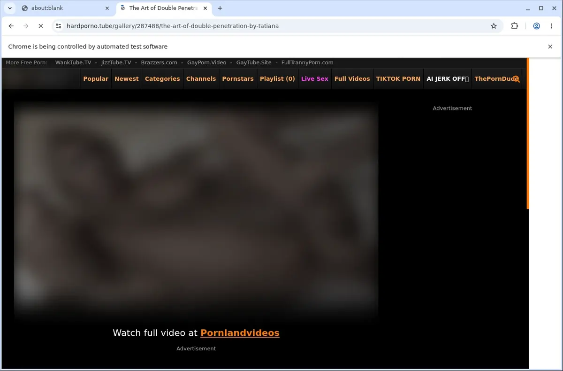Open the Full Videos menu item

(x=352, y=79)
